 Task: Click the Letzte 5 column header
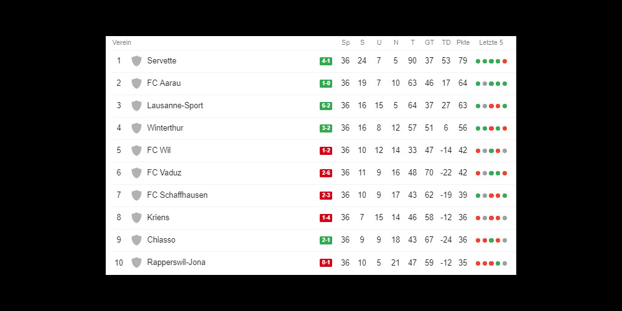[x=491, y=42]
